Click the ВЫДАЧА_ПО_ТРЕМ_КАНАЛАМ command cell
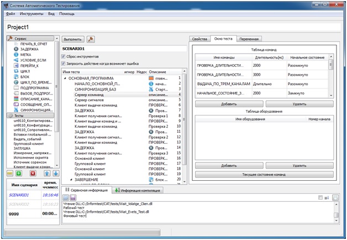This screenshot has width=347, height=240. (224, 84)
